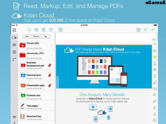Save the document with the floppy disk icon
Screen dimensions: 166x124
coord(138,30)
